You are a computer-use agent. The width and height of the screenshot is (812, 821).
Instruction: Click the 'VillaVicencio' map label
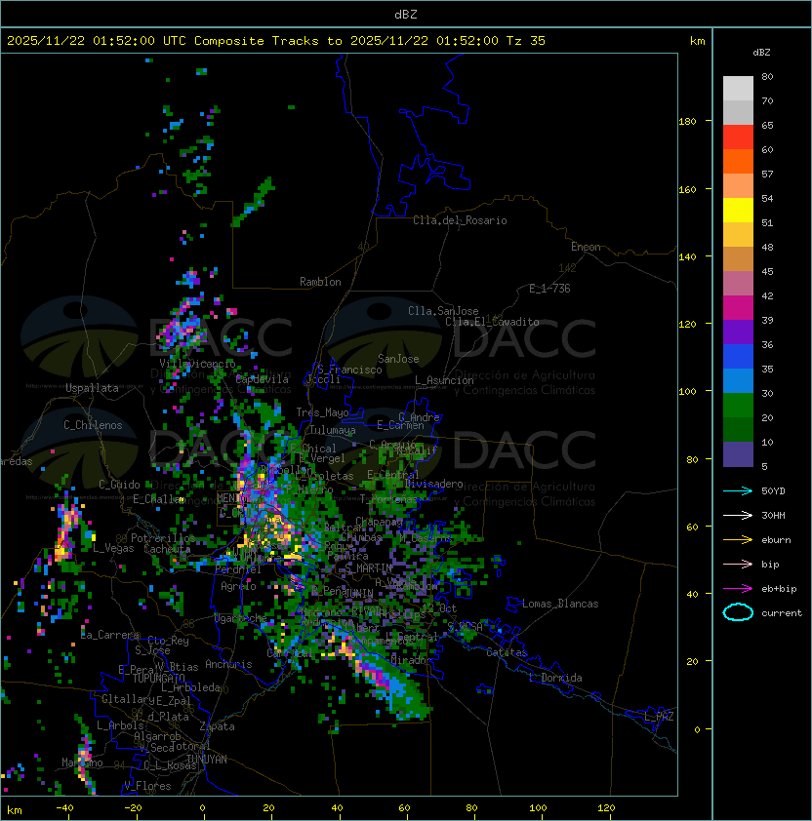tap(197, 364)
